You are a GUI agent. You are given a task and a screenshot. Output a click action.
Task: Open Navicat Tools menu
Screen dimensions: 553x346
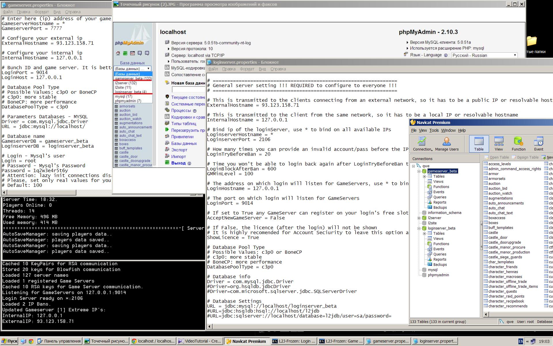pos(434,130)
